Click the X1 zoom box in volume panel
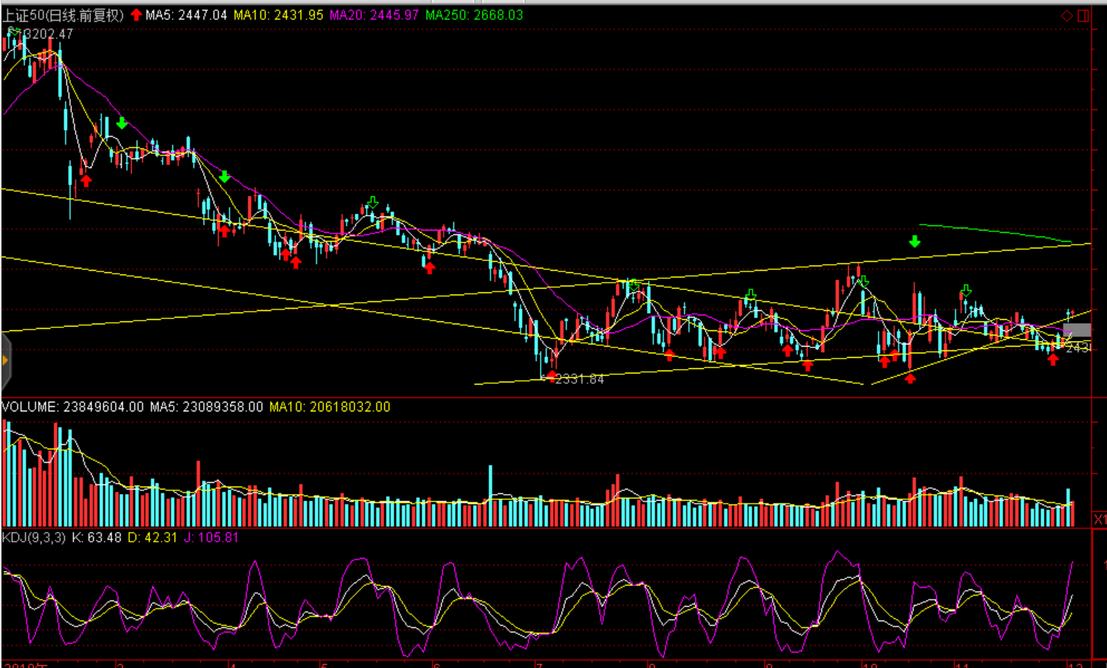The width and height of the screenshot is (1107, 668). click(x=1100, y=519)
